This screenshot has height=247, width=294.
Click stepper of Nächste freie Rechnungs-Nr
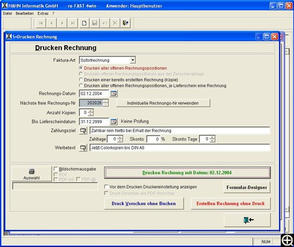106,103
